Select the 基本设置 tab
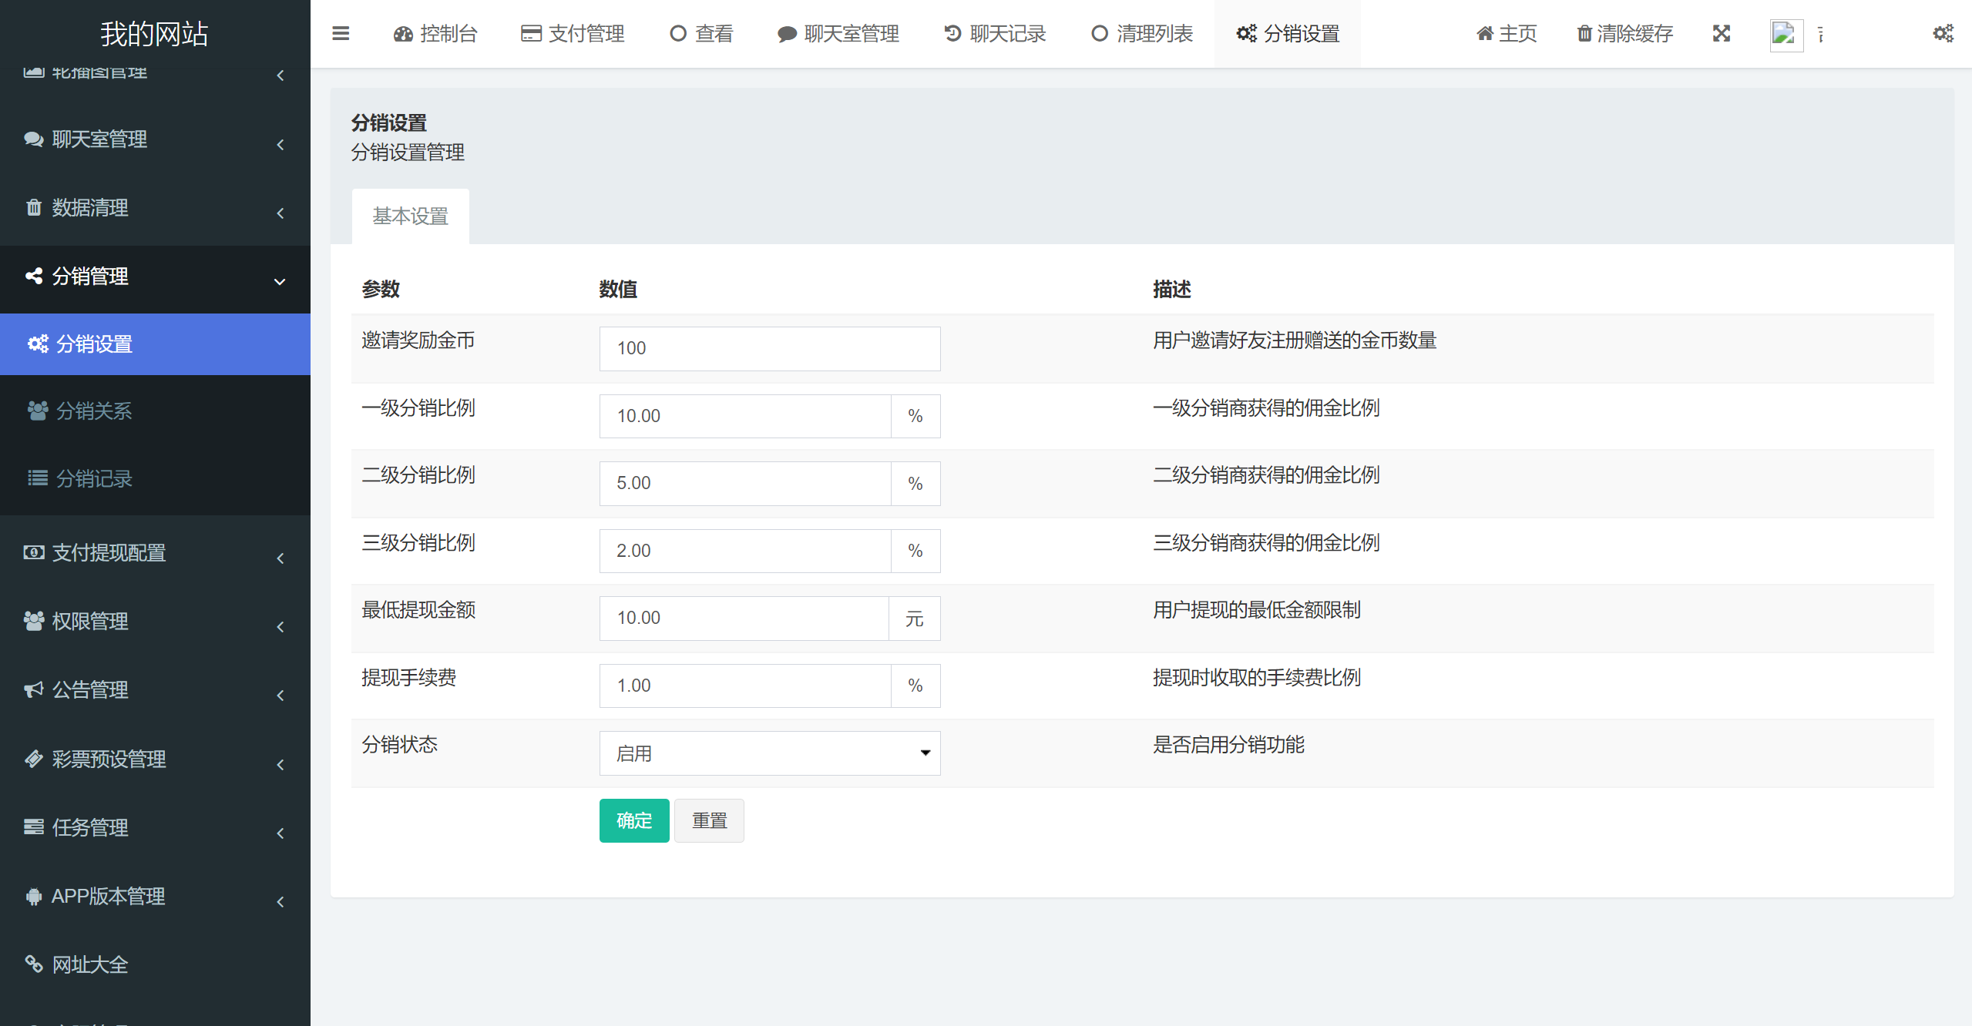Screen dimensions: 1972x1026 410,216
